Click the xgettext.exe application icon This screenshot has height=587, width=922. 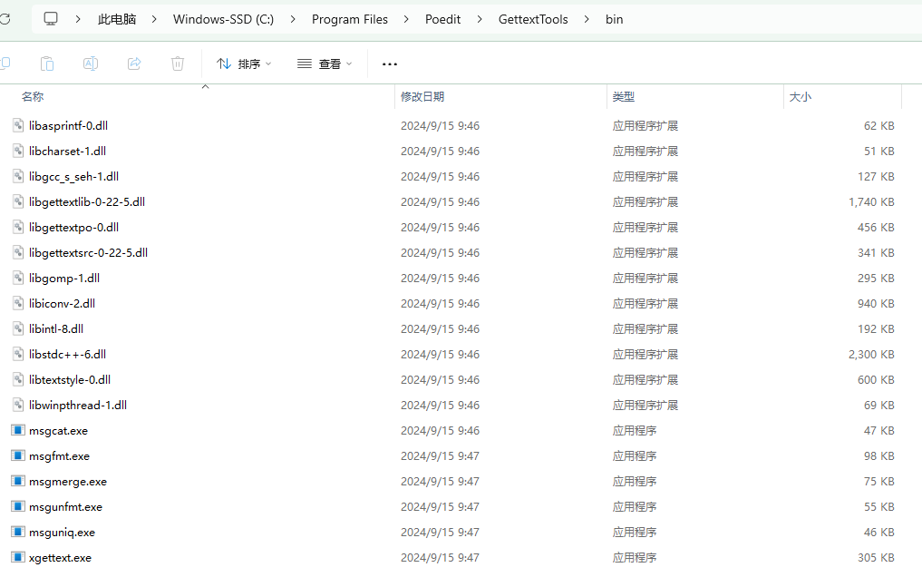click(18, 557)
